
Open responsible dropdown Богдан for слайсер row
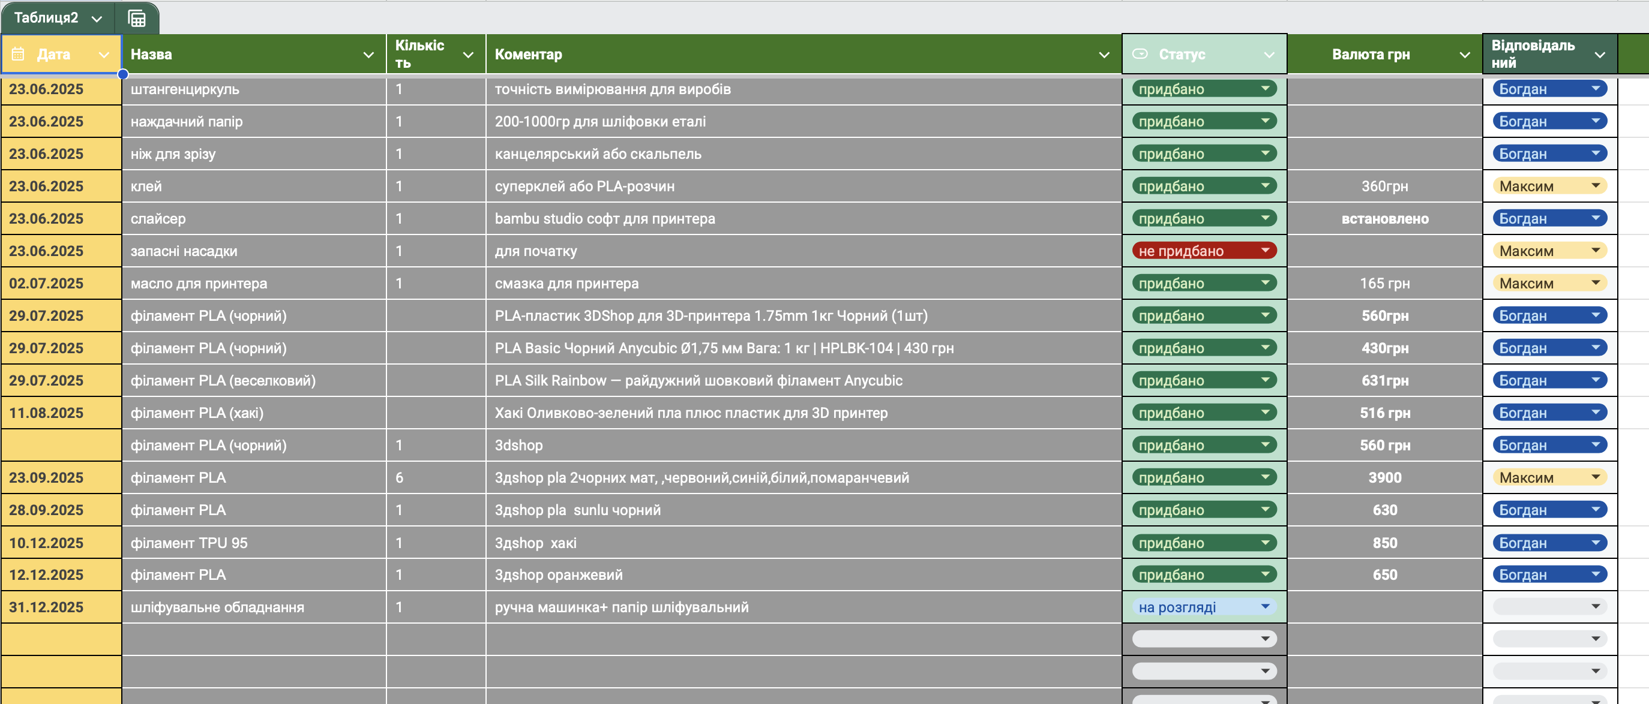1550,218
